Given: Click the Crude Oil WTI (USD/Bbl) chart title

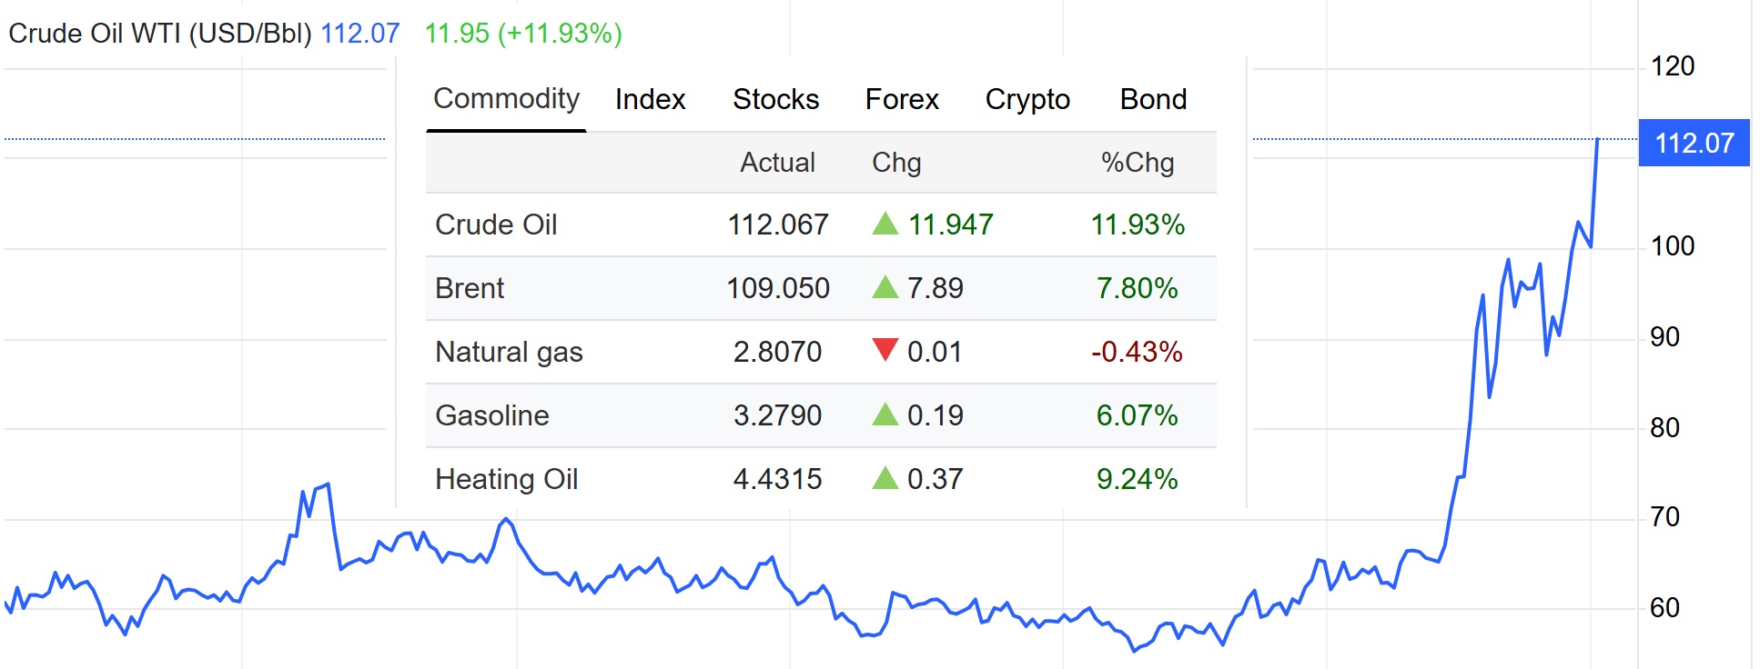Looking at the screenshot, I should tap(160, 34).
